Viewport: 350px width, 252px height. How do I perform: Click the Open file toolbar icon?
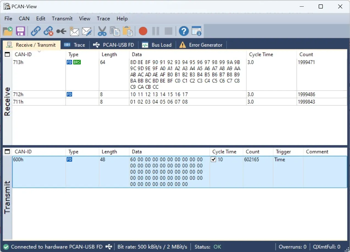tap(8, 31)
